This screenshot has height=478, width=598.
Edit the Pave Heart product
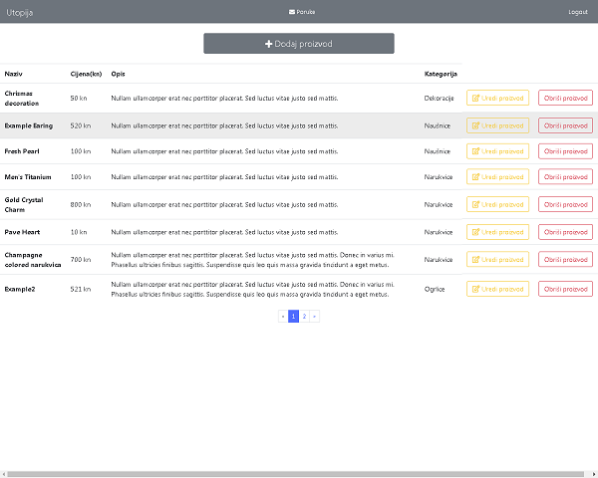coord(497,232)
